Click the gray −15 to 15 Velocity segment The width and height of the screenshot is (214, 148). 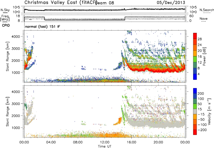click(x=195, y=111)
